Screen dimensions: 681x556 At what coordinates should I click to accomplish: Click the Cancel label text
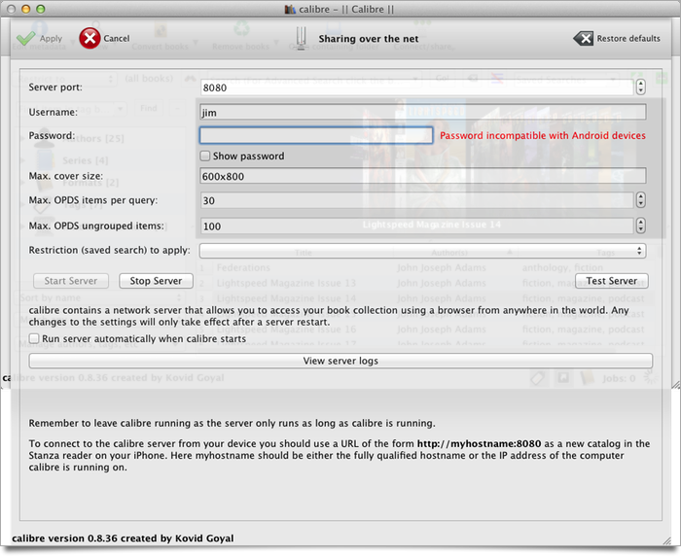pyautogui.click(x=117, y=38)
